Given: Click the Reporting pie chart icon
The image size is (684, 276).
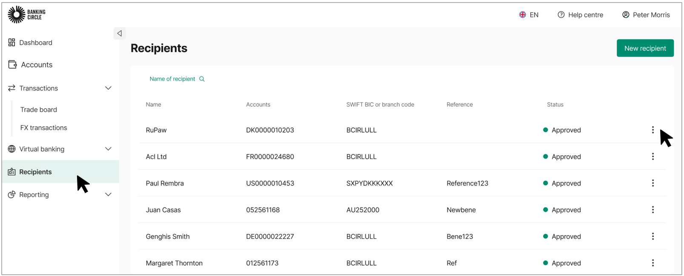Looking at the screenshot, I should coord(11,194).
